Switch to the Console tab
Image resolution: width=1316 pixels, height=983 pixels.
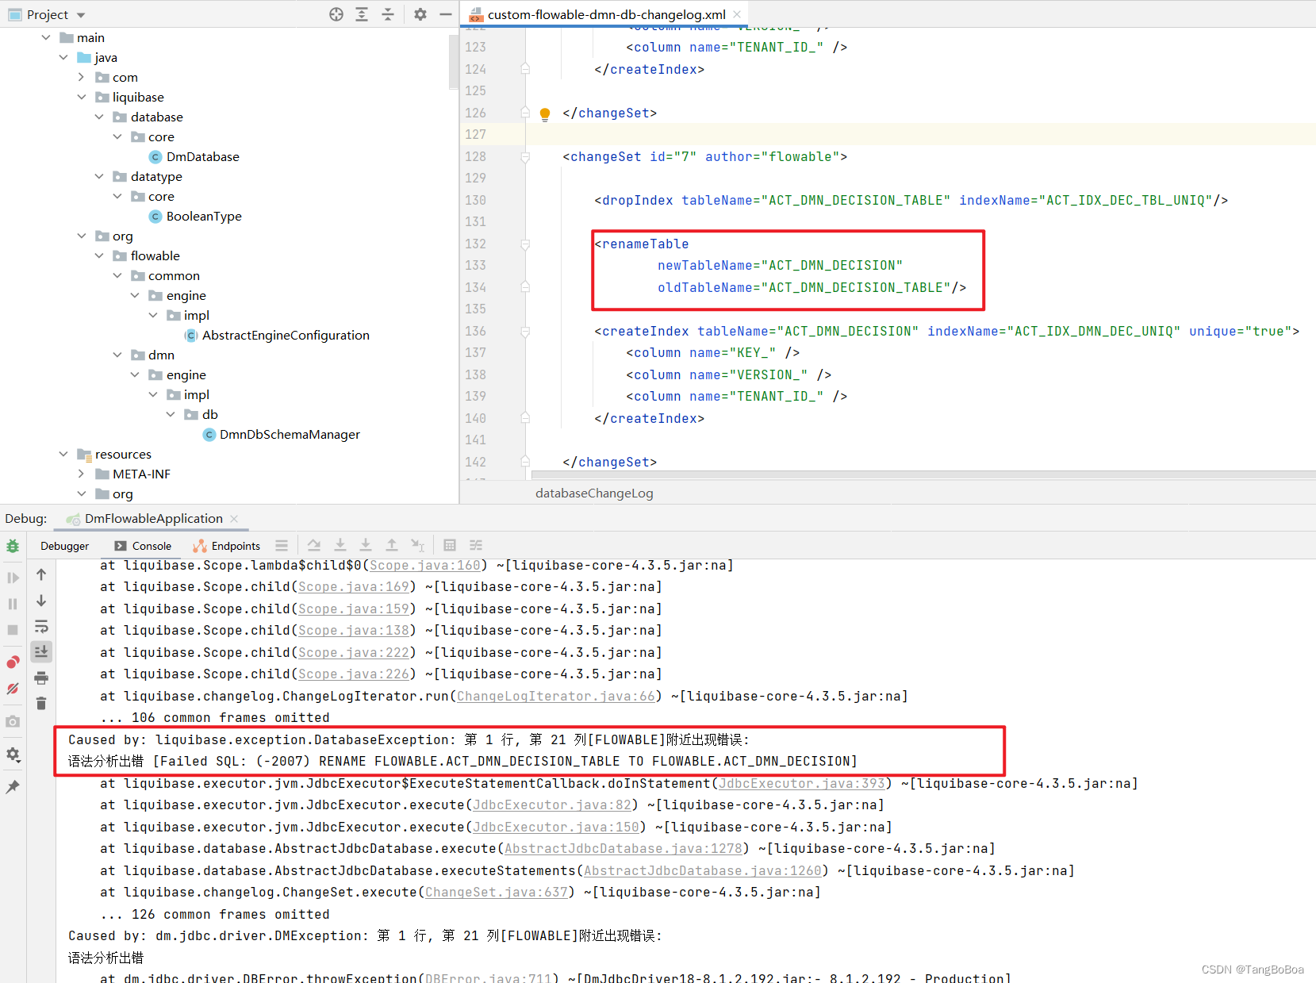click(143, 546)
